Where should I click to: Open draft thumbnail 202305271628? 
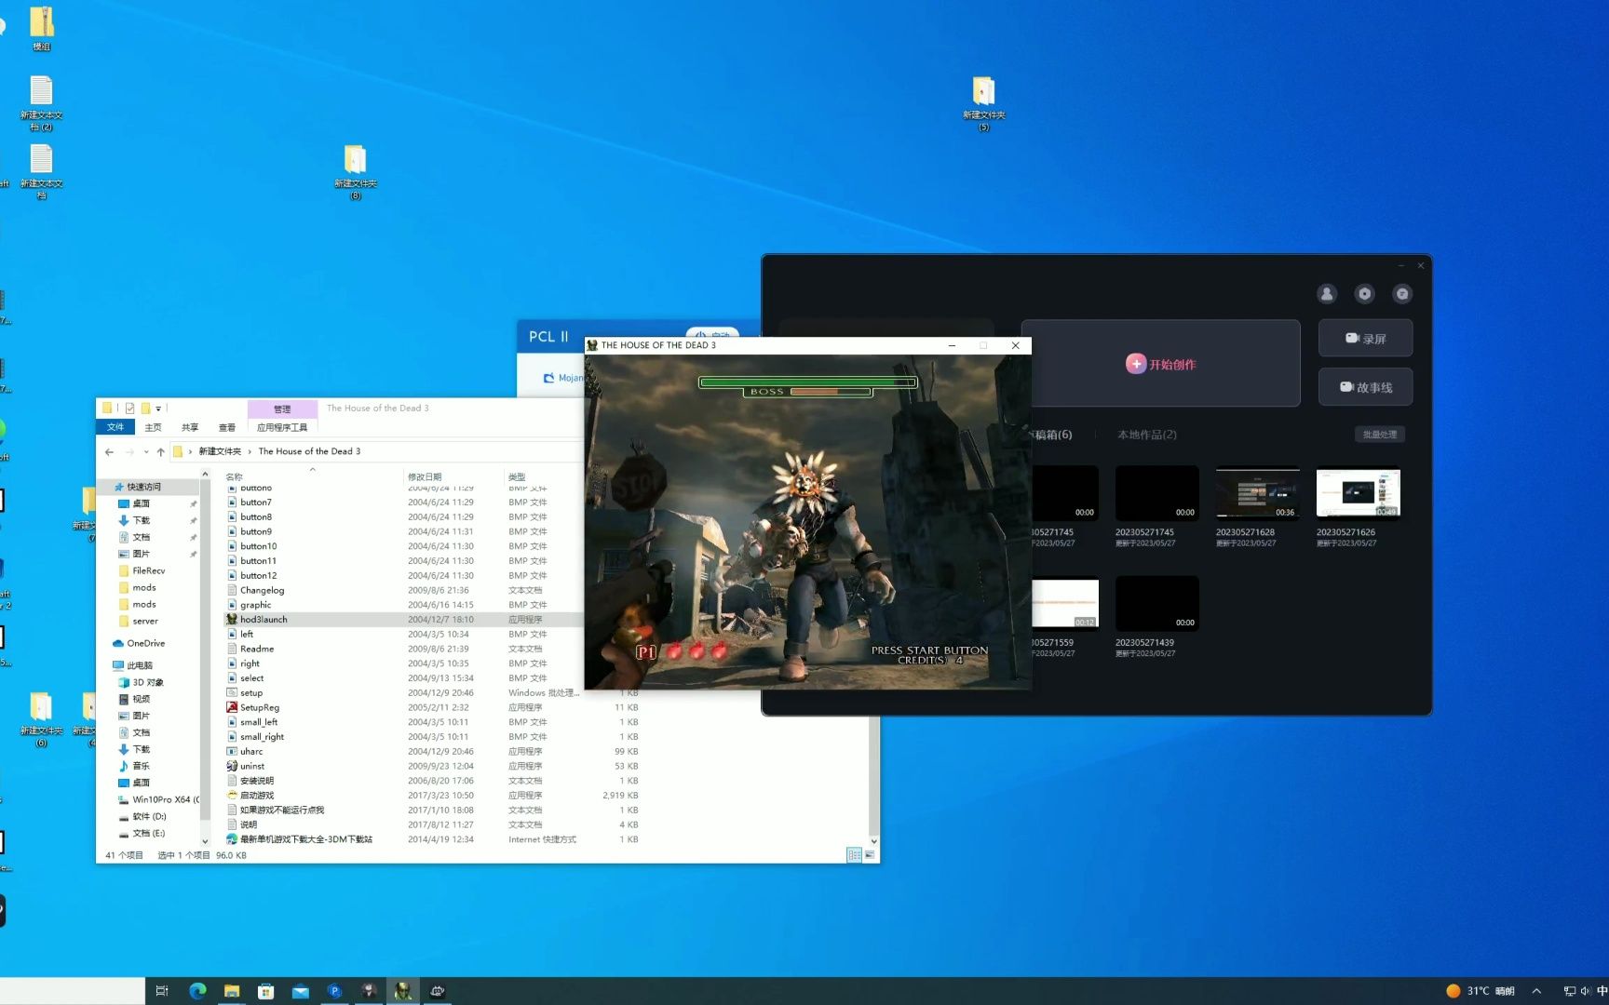coord(1257,493)
